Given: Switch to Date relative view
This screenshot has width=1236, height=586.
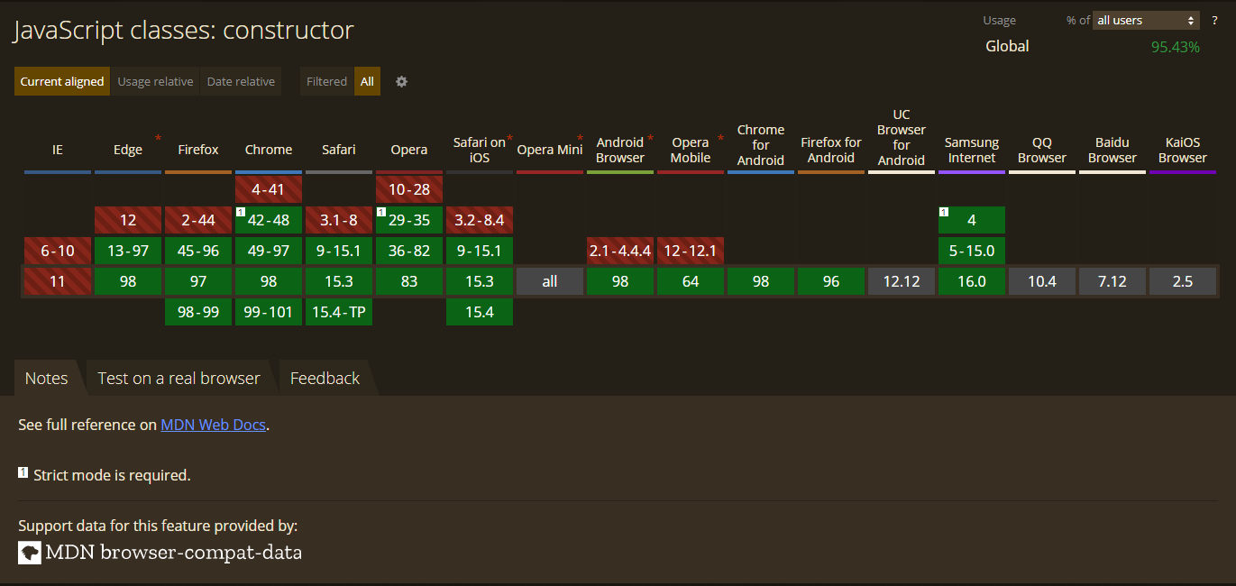Looking at the screenshot, I should pos(241,81).
